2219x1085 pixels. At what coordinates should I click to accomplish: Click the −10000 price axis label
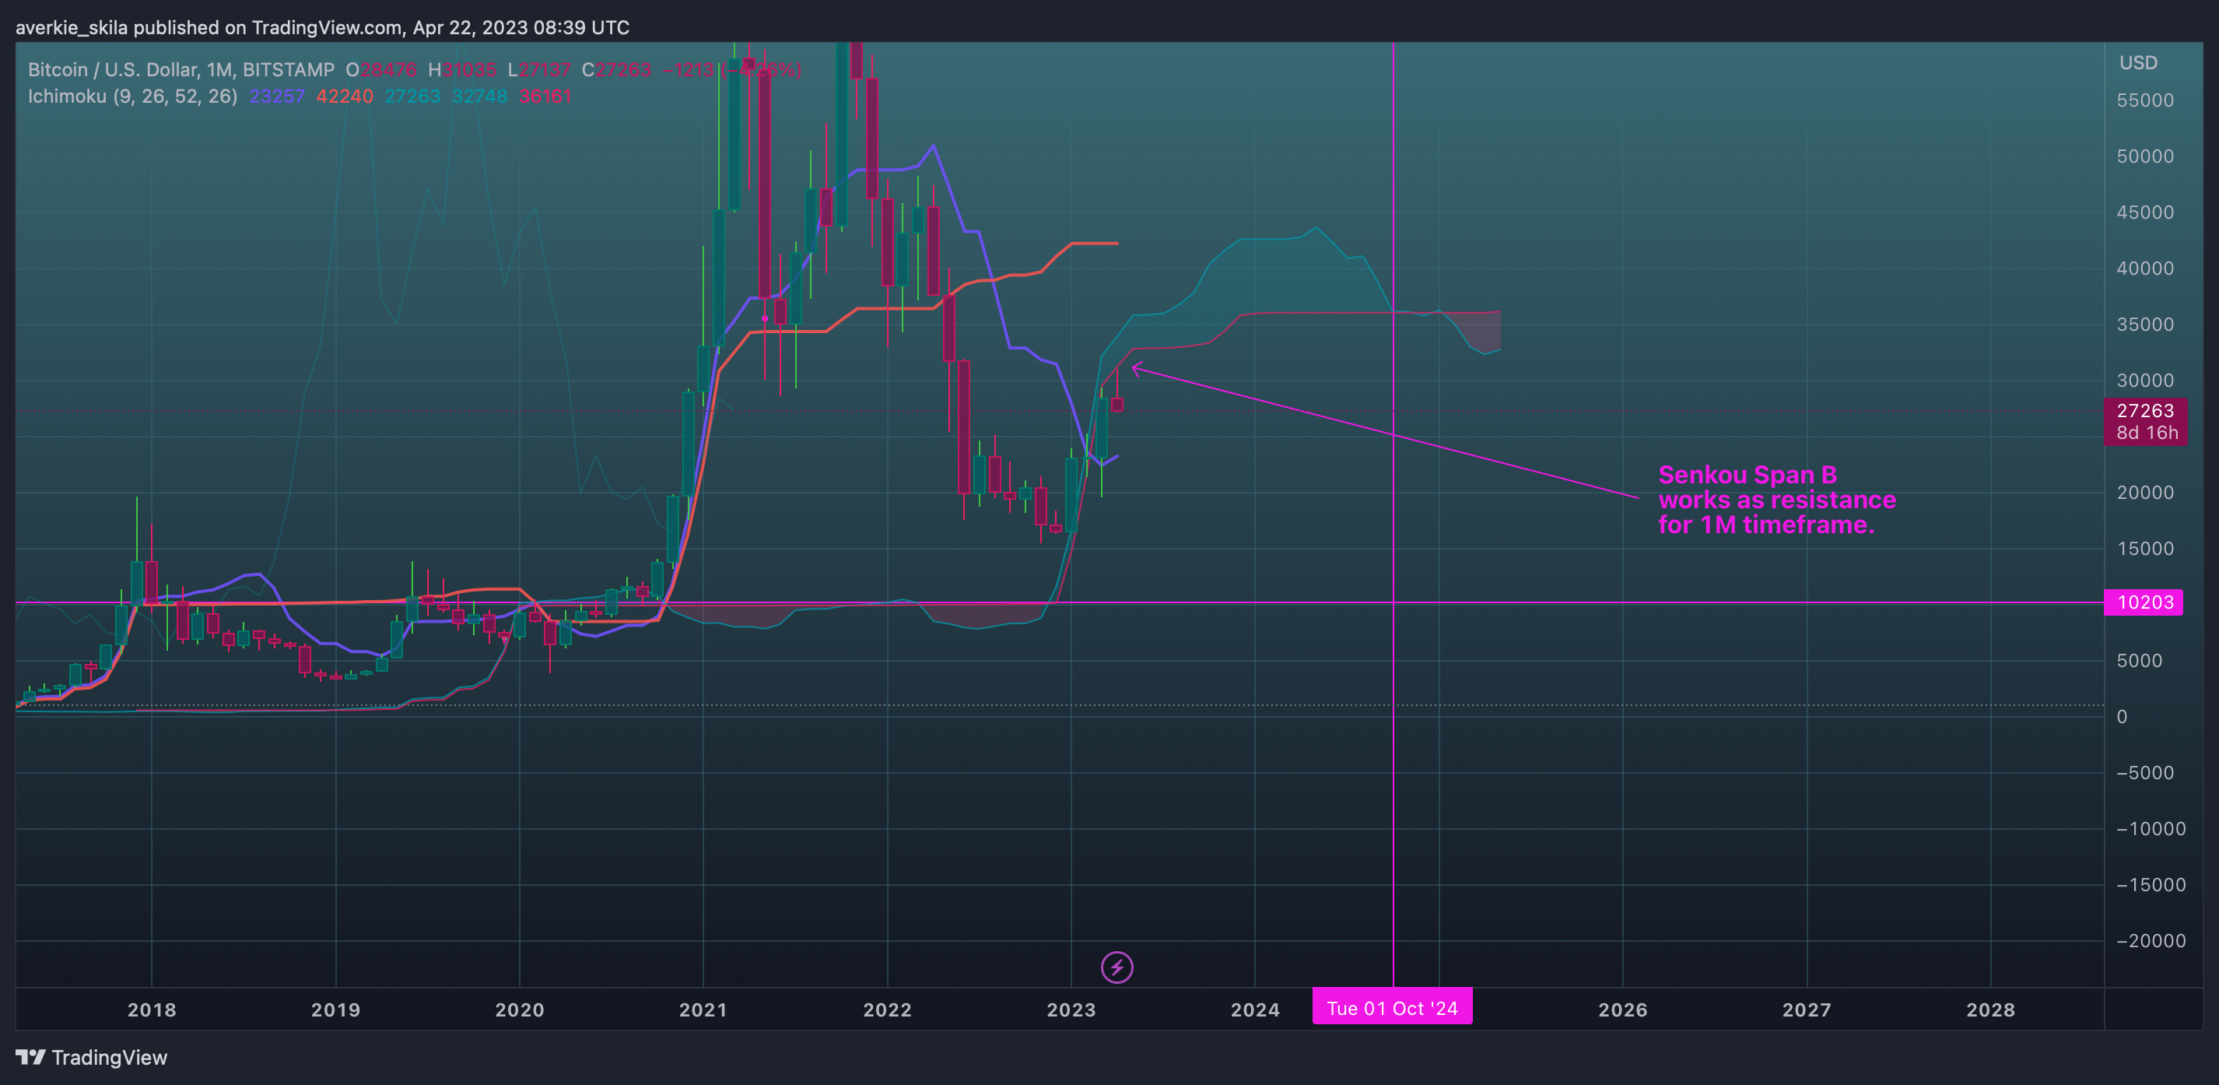[x=2151, y=829]
